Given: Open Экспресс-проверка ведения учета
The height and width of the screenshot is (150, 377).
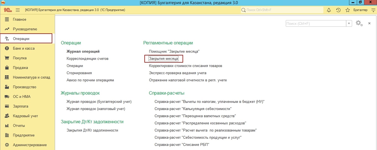Looking at the screenshot, I should (x=178, y=73).
